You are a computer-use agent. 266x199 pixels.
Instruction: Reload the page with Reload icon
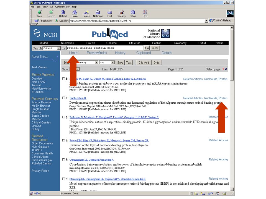63,12
